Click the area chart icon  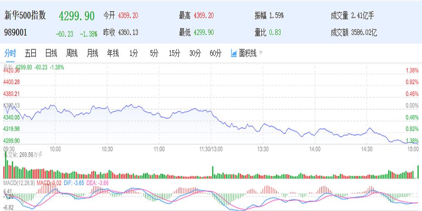pos(234,53)
